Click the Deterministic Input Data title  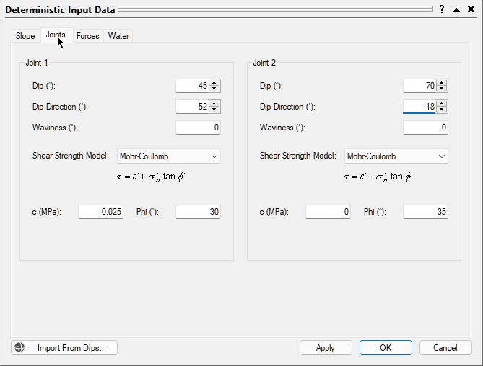[x=60, y=10]
